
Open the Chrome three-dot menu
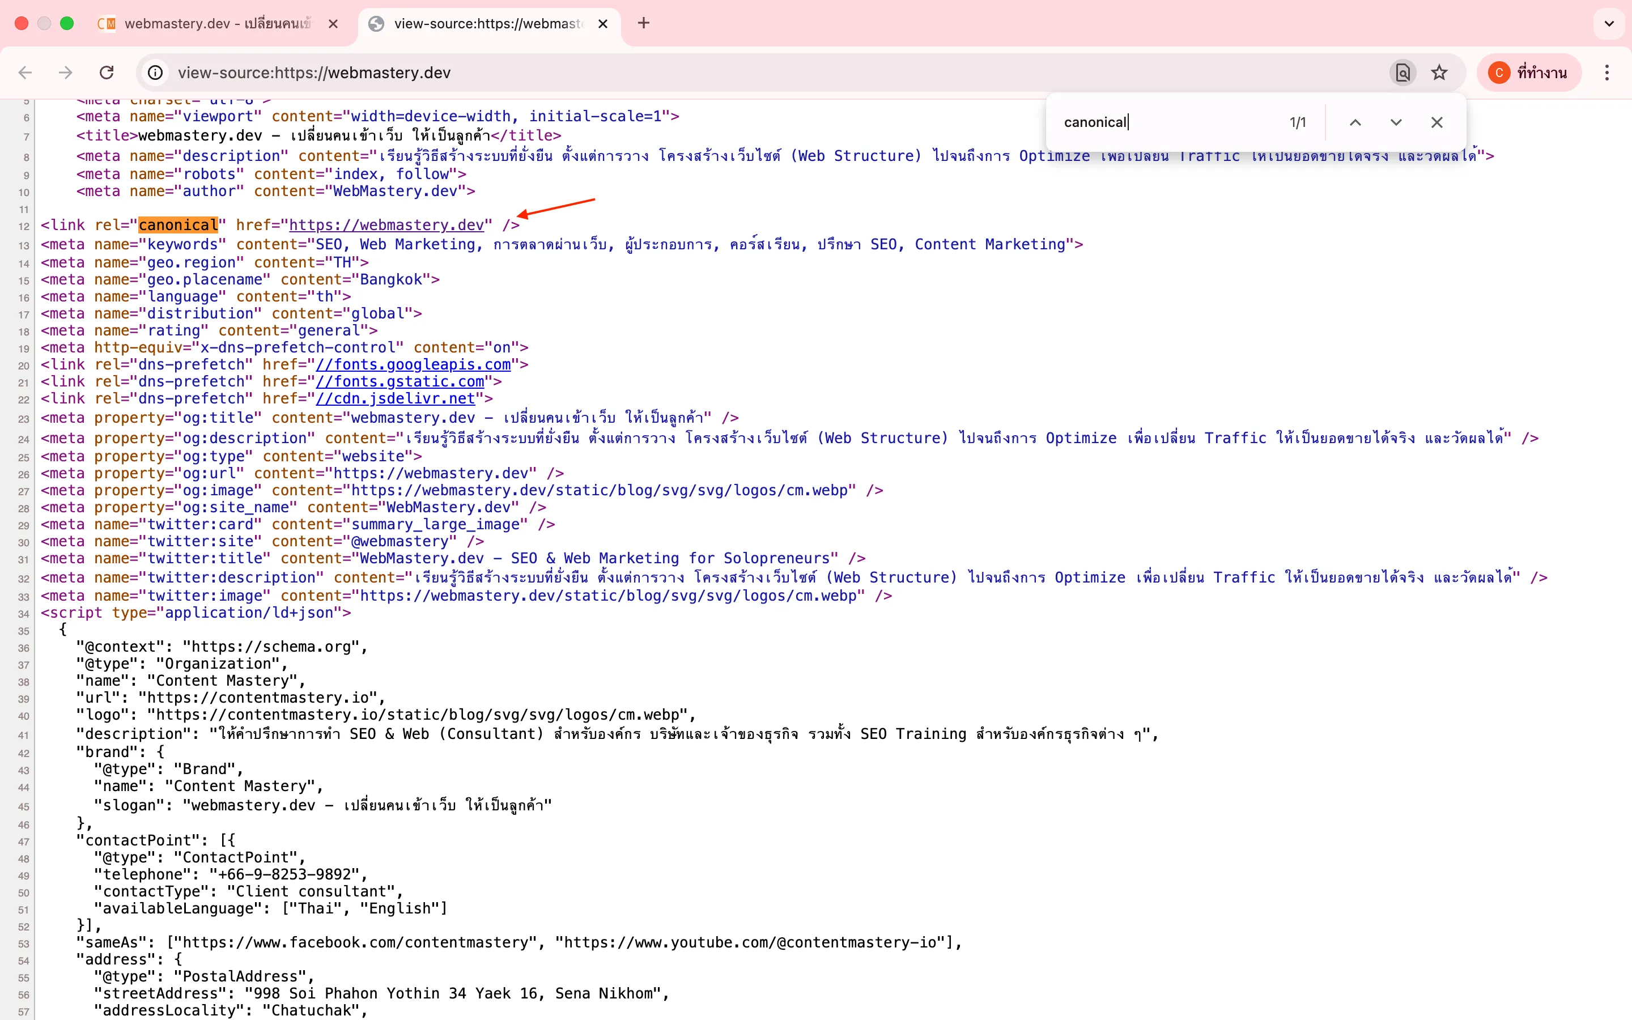pyautogui.click(x=1608, y=72)
